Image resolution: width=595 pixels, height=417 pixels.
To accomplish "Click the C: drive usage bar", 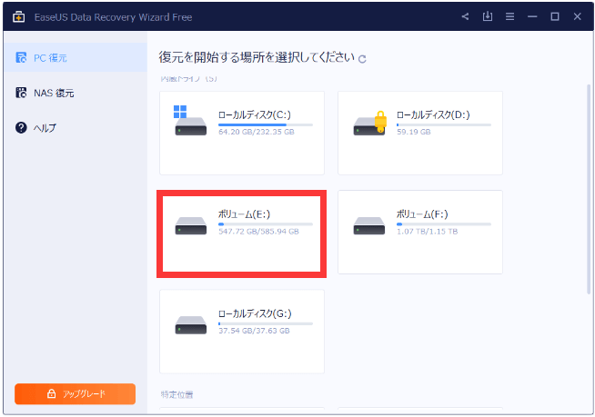I will click(x=265, y=124).
